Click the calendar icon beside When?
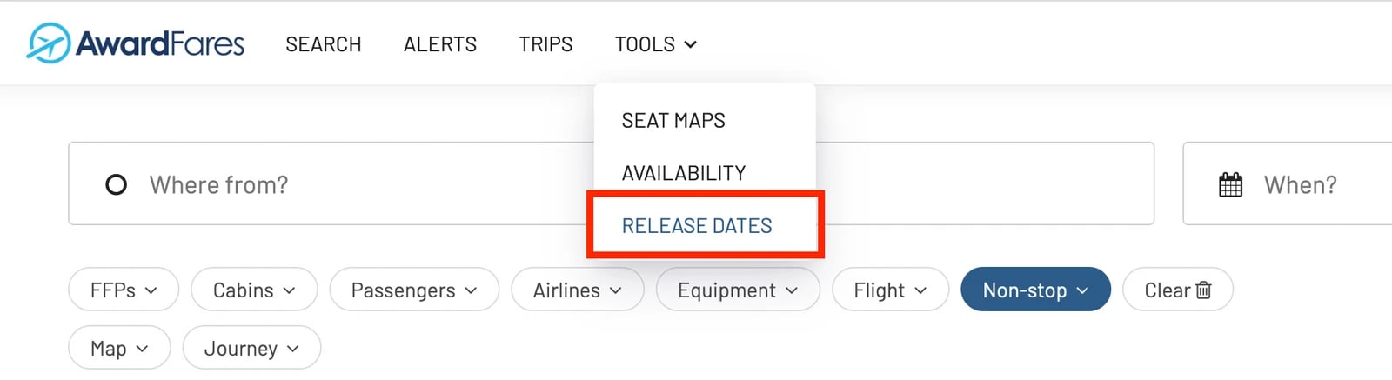Image resolution: width=1392 pixels, height=380 pixels. point(1230,184)
